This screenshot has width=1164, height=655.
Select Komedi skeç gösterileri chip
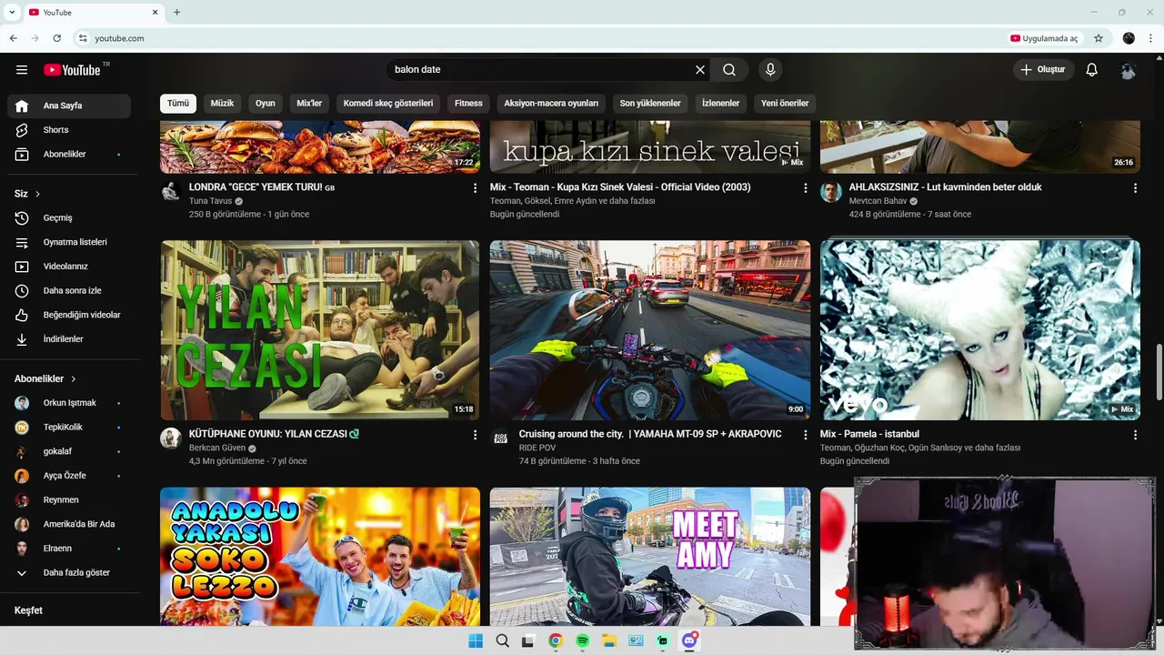[388, 103]
